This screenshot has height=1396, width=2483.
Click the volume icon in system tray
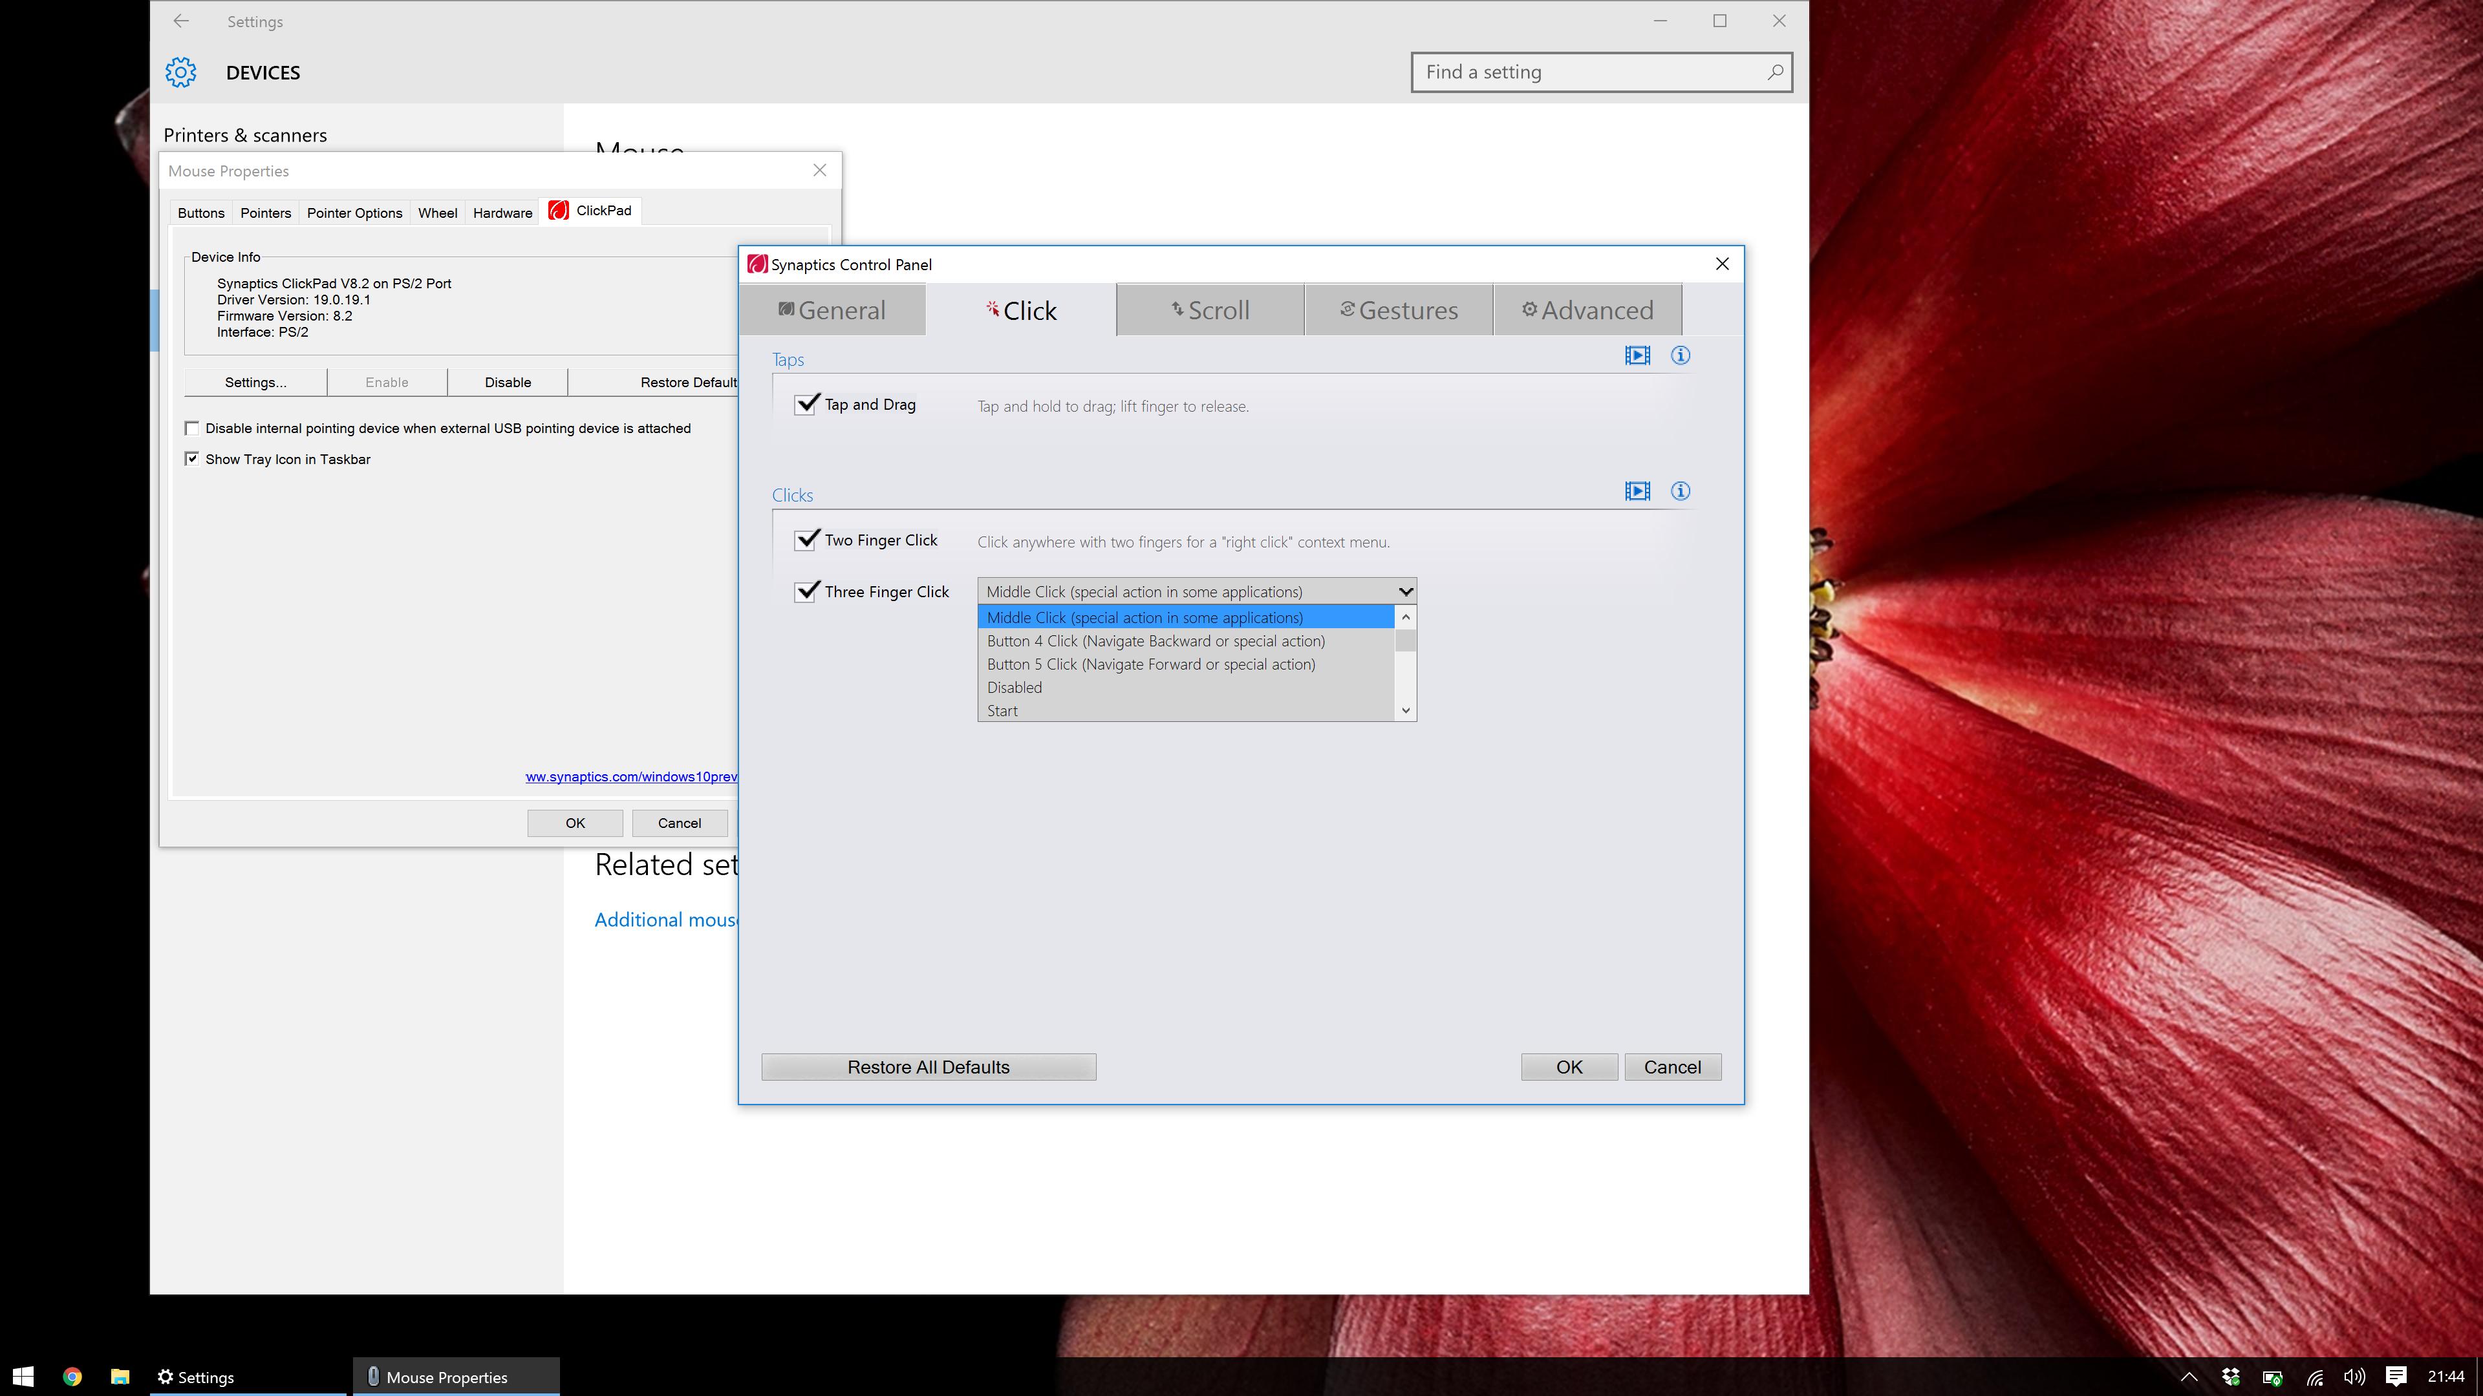point(2354,1377)
